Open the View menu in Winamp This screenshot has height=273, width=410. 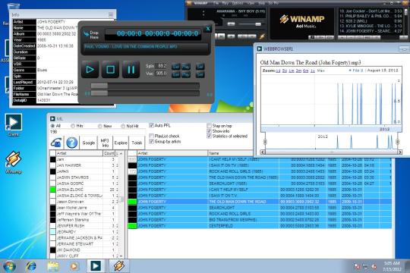[x=251, y=3]
